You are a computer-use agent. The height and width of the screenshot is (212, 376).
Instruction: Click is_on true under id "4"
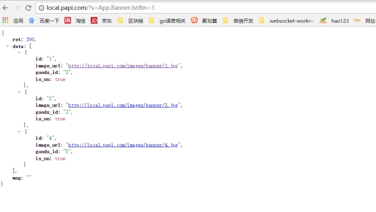[60, 159]
